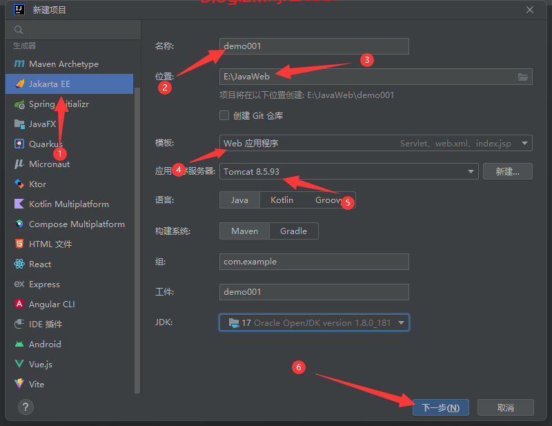The image size is (552, 426).
Task: Click the JDK folder icon in JDK selector
Action: [x=234, y=322]
